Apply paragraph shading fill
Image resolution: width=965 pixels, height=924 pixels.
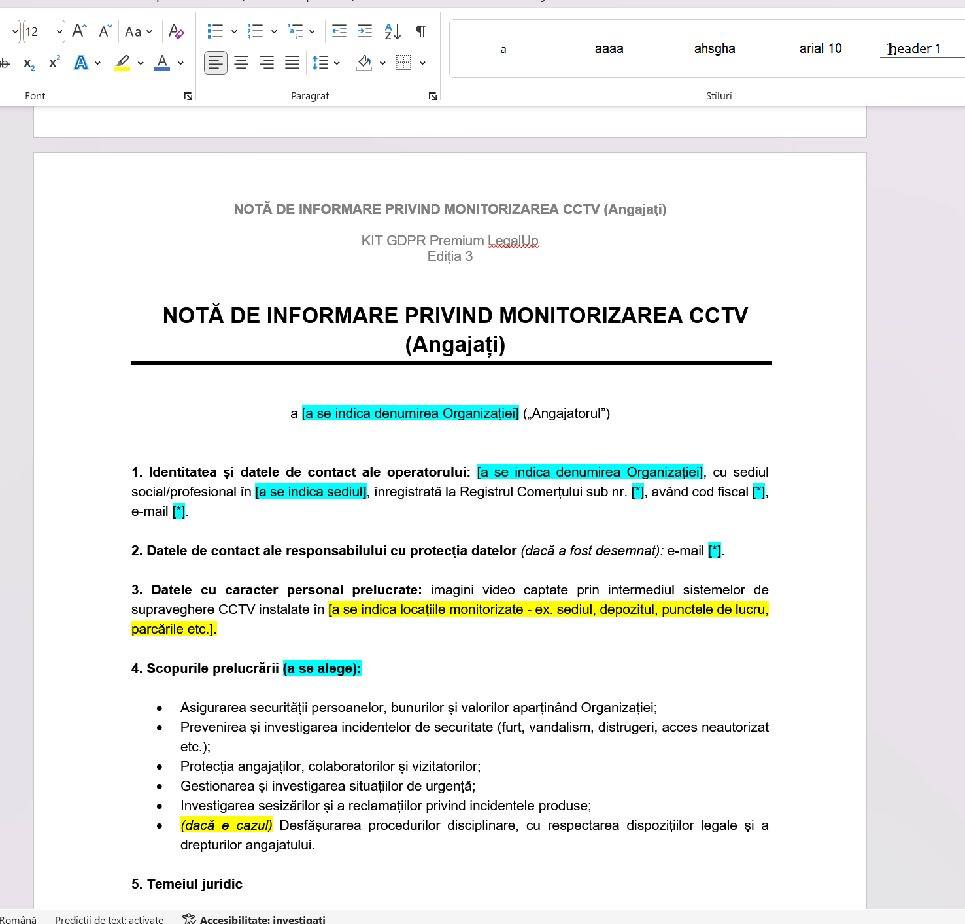click(x=365, y=63)
